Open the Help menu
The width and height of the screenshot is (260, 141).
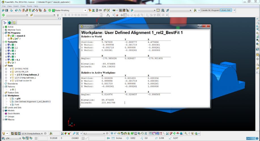point(36,6)
